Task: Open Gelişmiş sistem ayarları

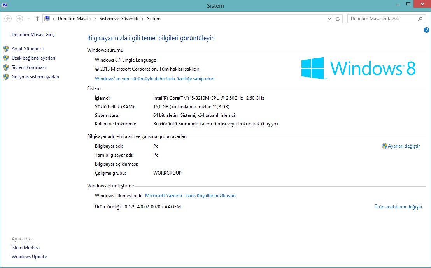Action: pos(35,77)
